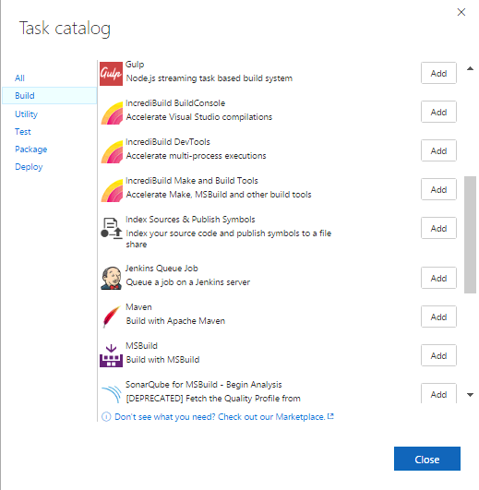Click the Gulp task icon
Image resolution: width=479 pixels, height=490 pixels.
111,74
